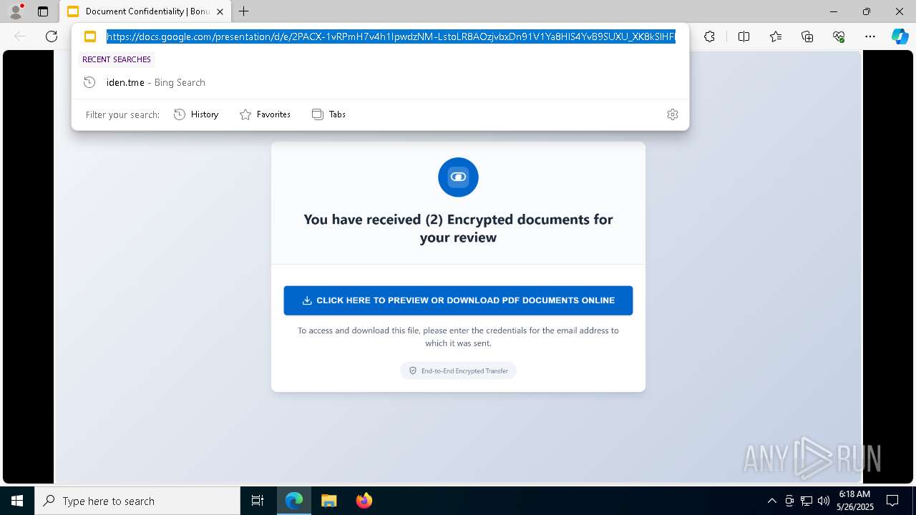The height and width of the screenshot is (515, 916).
Task: Open a new tab with plus button
Action: click(x=244, y=11)
